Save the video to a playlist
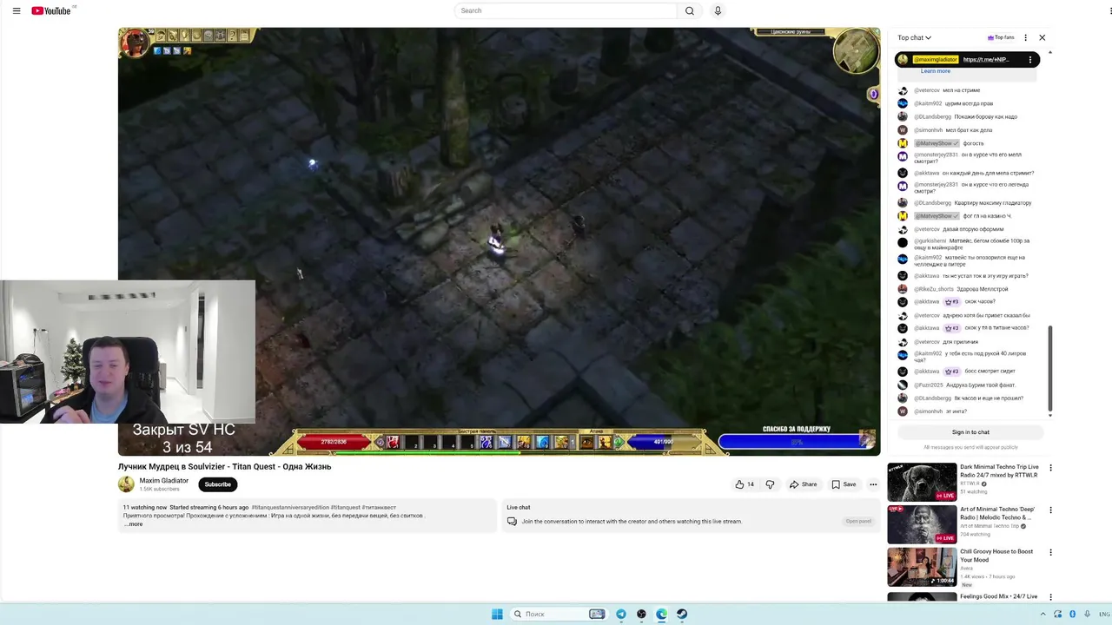1112x625 pixels. 844,484
